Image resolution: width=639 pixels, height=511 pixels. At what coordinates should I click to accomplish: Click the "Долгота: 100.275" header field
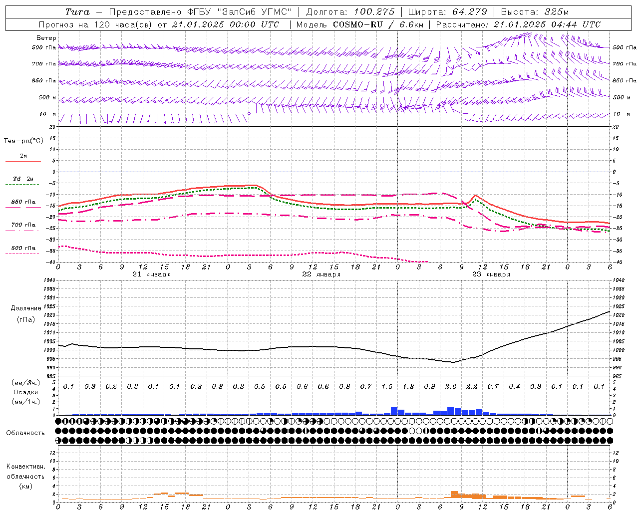point(350,12)
